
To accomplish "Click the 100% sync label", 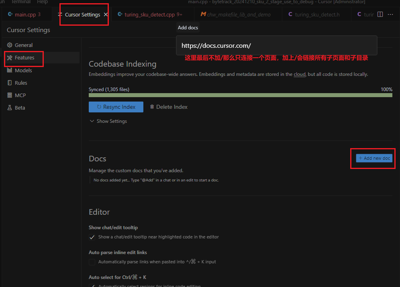I will tap(386, 90).
